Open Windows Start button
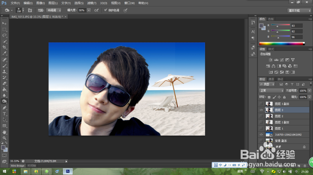Viewport: 313px width, 175px height. [x=4, y=172]
